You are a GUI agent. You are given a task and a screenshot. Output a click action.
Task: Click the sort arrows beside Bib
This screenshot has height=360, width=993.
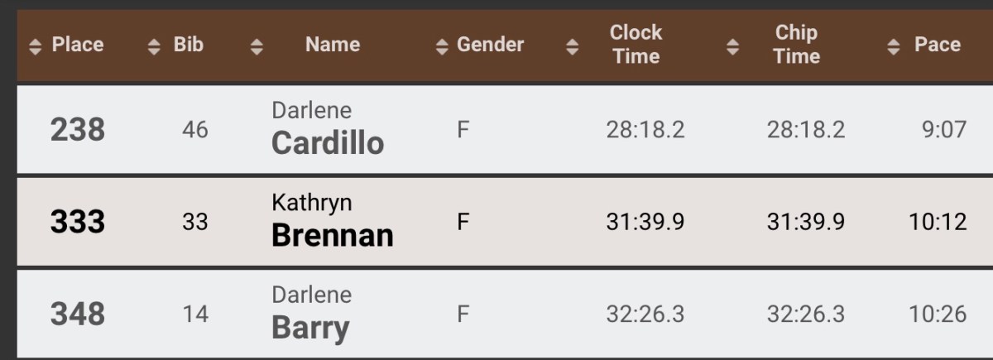pos(154,47)
